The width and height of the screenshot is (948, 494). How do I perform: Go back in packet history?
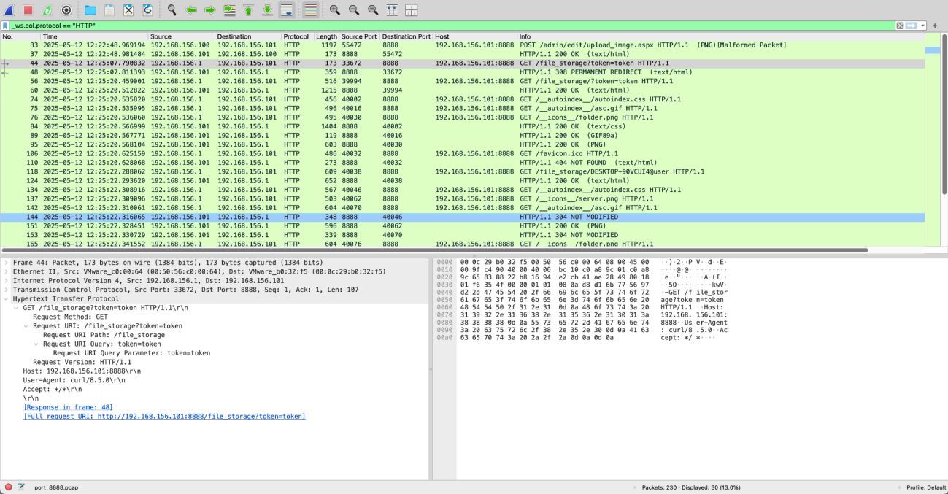[191, 10]
